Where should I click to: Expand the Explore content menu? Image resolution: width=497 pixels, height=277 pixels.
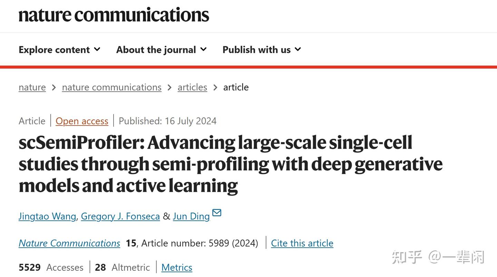pyautogui.click(x=59, y=50)
